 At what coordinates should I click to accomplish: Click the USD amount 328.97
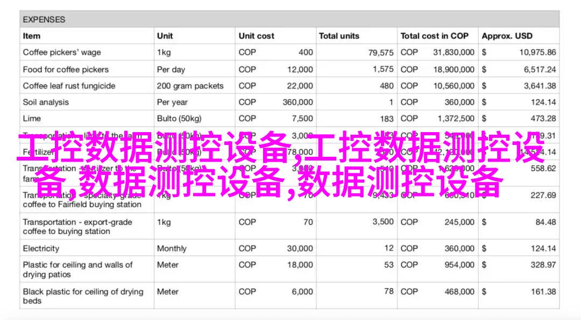(543, 265)
